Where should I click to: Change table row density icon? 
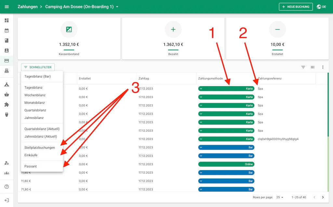point(313,67)
